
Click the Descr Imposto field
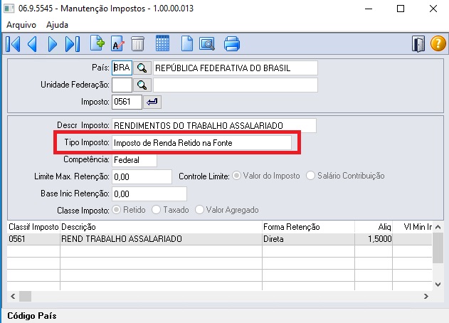(214, 125)
